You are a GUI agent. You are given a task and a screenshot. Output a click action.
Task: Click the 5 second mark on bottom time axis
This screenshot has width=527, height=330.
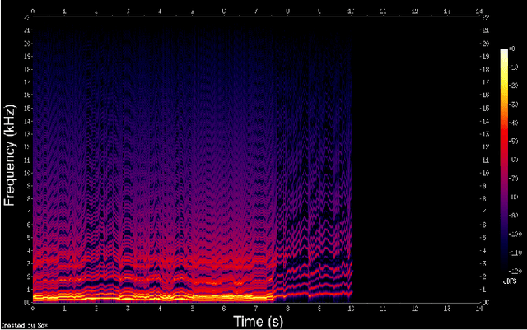(192, 308)
